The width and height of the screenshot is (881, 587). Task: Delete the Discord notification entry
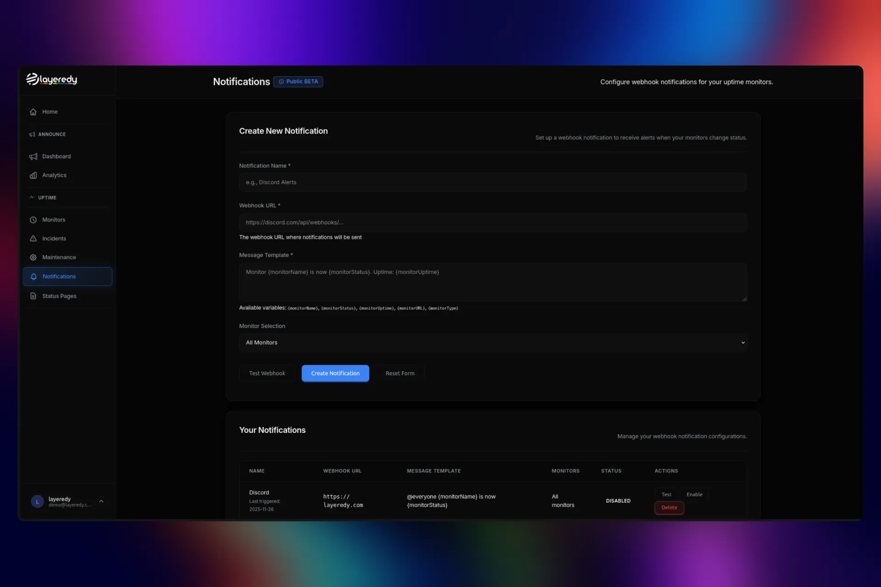669,508
